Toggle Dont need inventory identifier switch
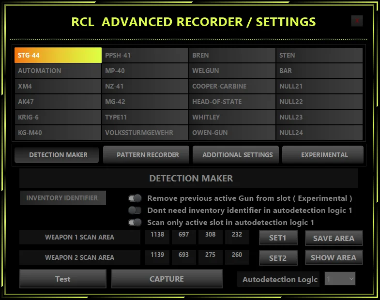Viewport: 380px width, 300px height. tap(135, 210)
